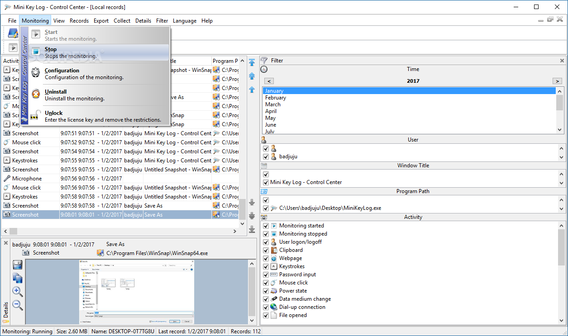Click the Window Title section icon
The width and height of the screenshot is (568, 336).
coord(264,166)
